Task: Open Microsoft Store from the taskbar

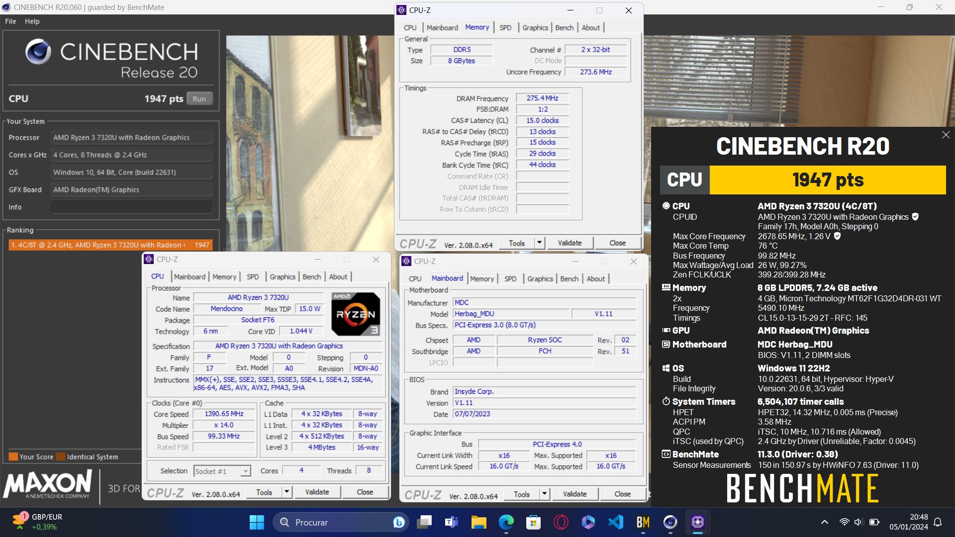Action: pos(533,522)
